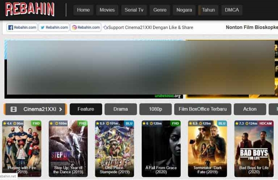
Task: Click the HDCAM badge on Bad Boys for Life
Action: tap(265, 123)
